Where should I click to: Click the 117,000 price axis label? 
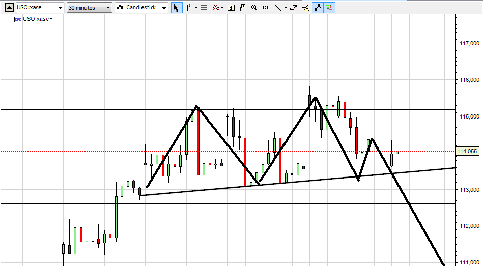coord(469,43)
